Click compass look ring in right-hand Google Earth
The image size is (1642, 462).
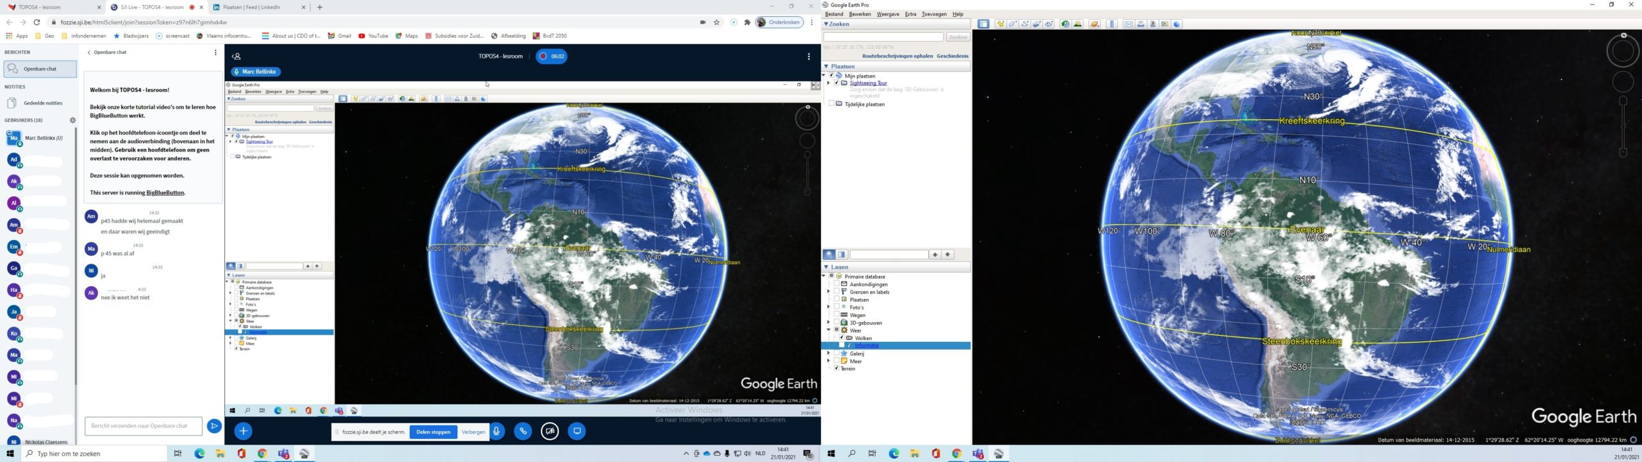(x=1623, y=51)
